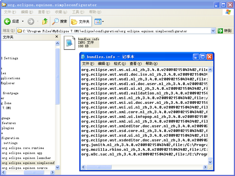Expand the address bar path dropdown
Screen dimensions: 235x176
click(213, 31)
